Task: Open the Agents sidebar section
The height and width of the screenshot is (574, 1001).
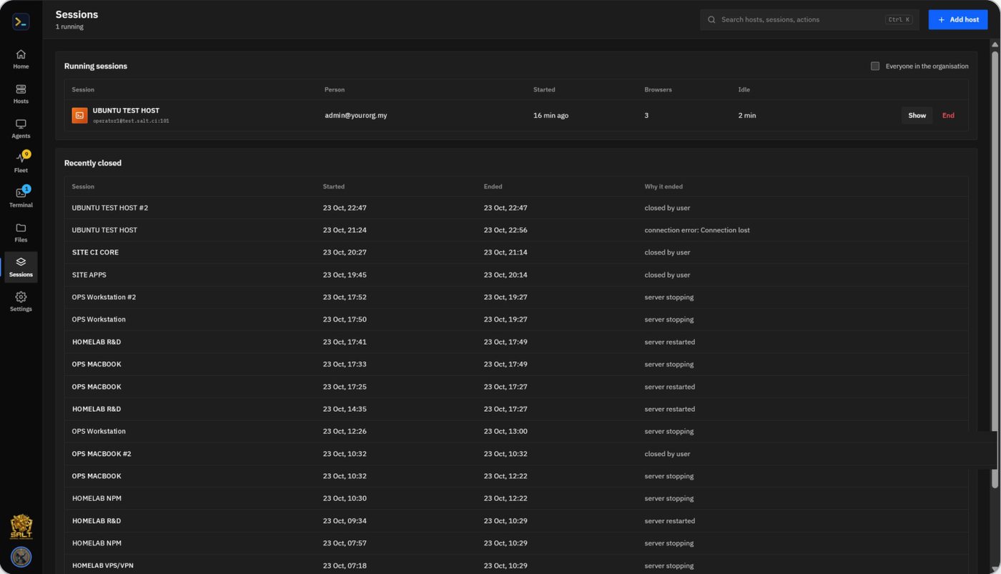Action: click(x=21, y=129)
